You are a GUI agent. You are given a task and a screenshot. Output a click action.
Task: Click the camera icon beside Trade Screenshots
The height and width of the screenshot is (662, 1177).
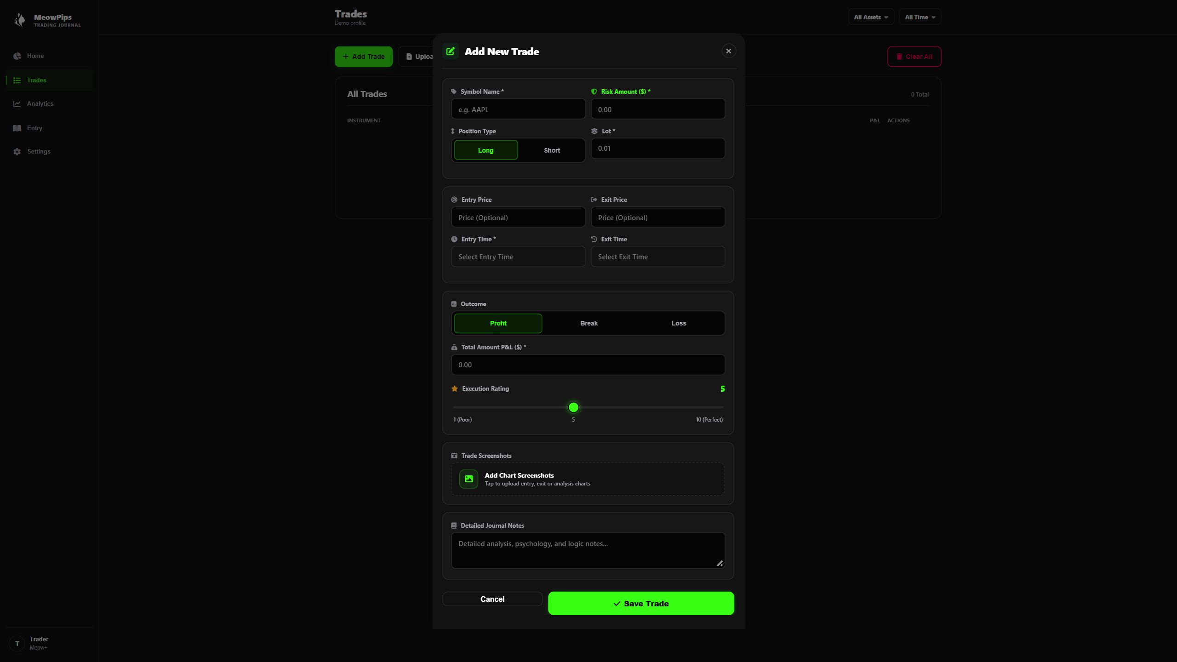(x=454, y=456)
